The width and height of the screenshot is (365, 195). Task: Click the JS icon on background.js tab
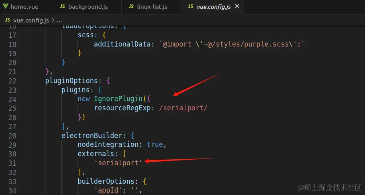(x=62, y=6)
